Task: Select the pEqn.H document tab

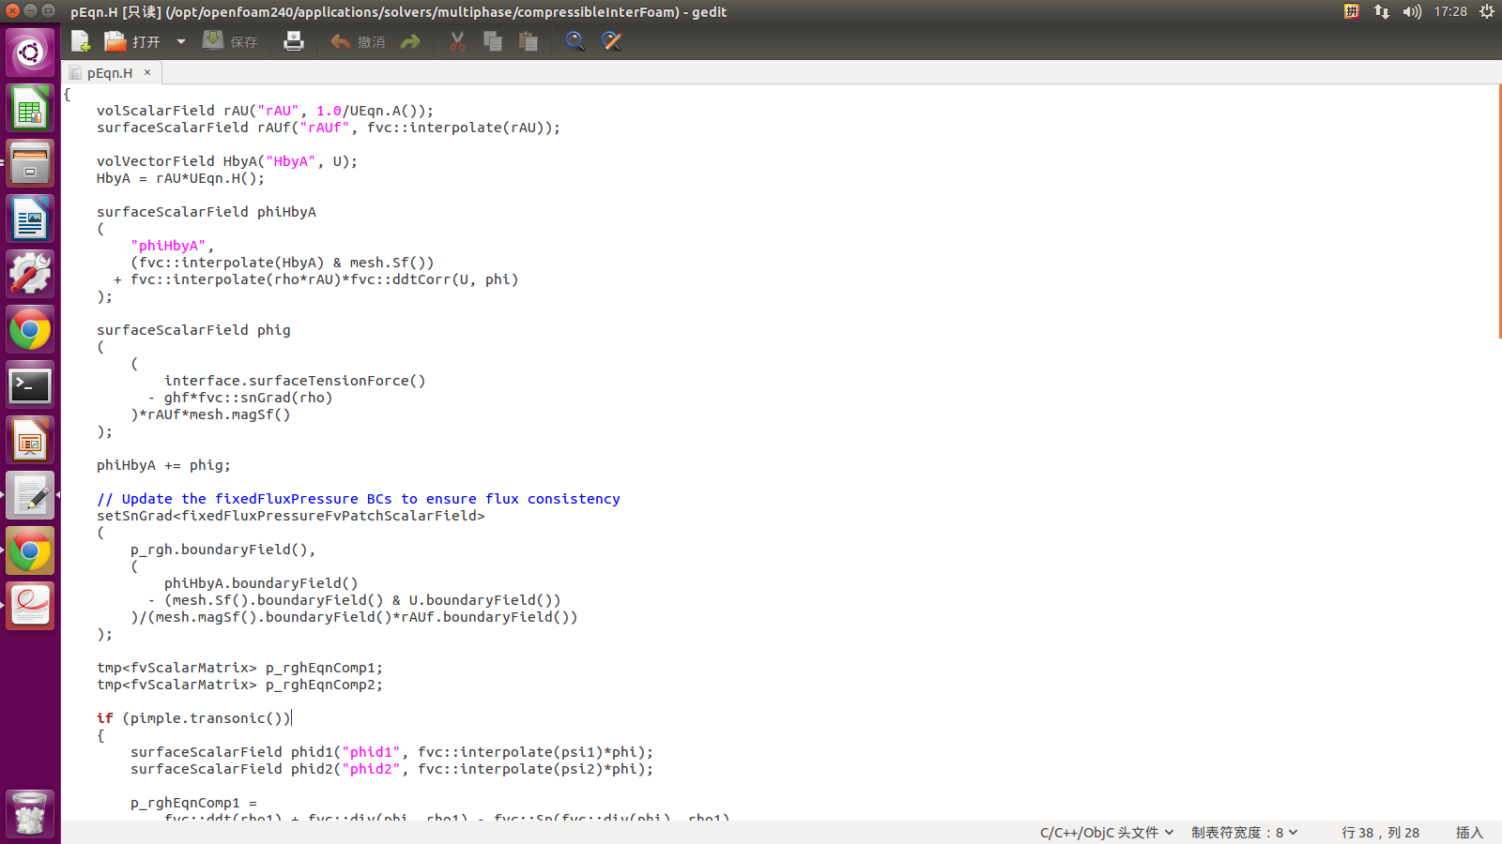Action: coord(109,73)
